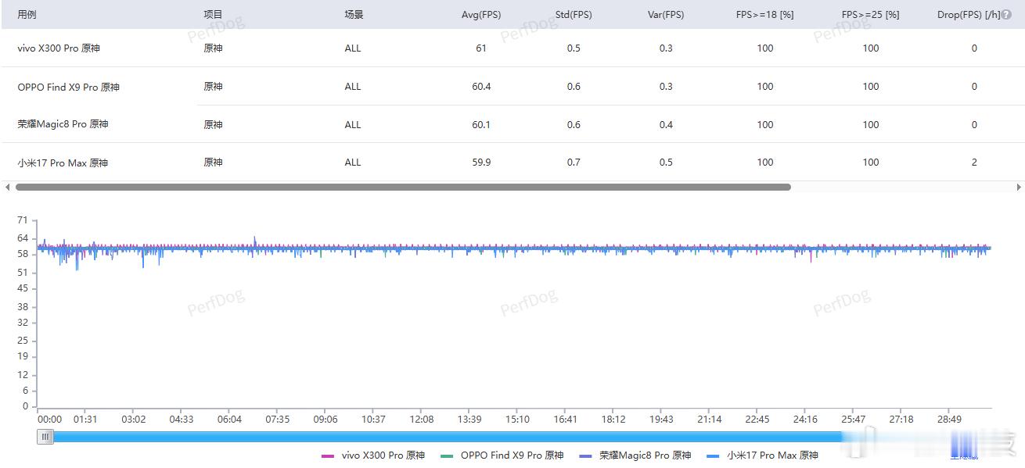1025x468 pixels.
Task: Click the Var(FPS) column header
Action: pyautogui.click(x=666, y=14)
